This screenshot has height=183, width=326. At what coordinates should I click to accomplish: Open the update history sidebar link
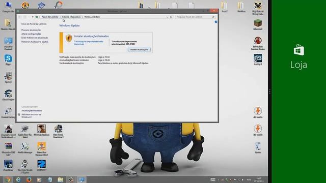[x=35, y=38]
